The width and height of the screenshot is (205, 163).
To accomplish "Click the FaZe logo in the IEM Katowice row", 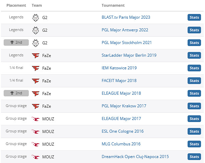I will click(x=35, y=68).
